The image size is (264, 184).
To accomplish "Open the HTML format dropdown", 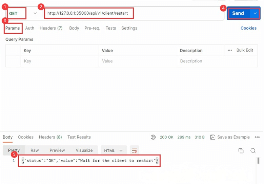I will coord(114,151).
